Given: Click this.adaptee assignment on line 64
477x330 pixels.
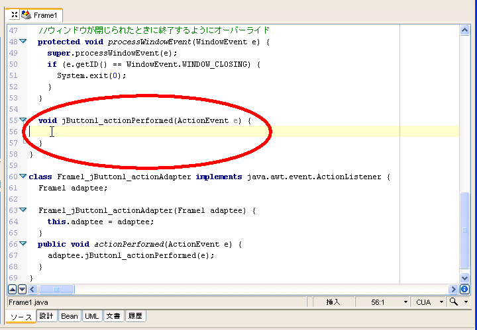Looking at the screenshot, I should (x=101, y=222).
